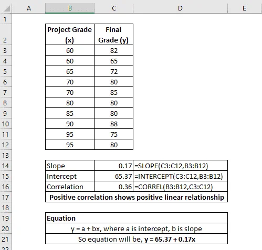Screen dimensions: 262x250
Task: Select cell with value 72
Action: click(114, 71)
